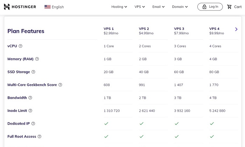Click the Full Root Access help icon

coord(40,136)
